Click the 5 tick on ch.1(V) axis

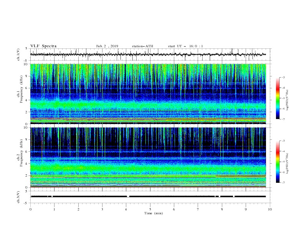(27, 48)
